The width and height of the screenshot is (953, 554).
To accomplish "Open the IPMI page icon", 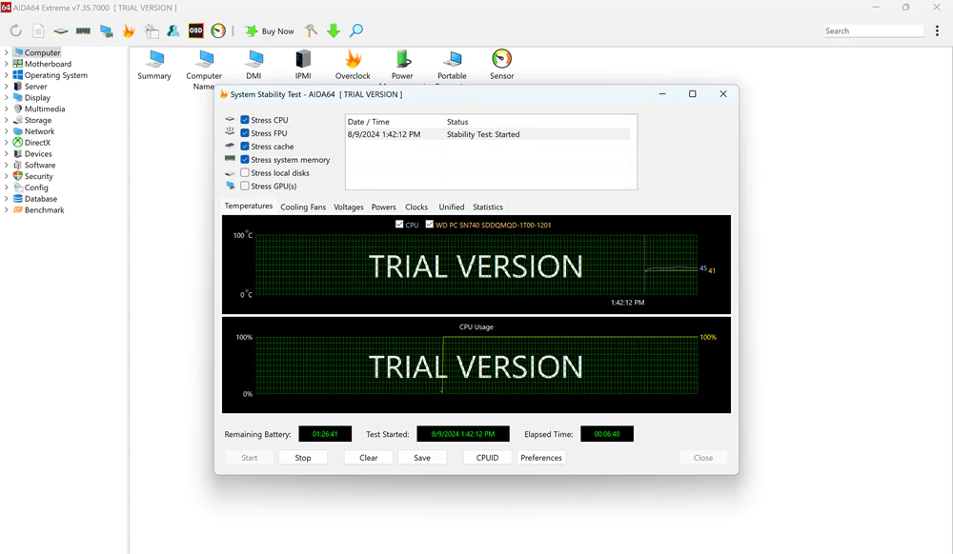I will pyautogui.click(x=303, y=65).
